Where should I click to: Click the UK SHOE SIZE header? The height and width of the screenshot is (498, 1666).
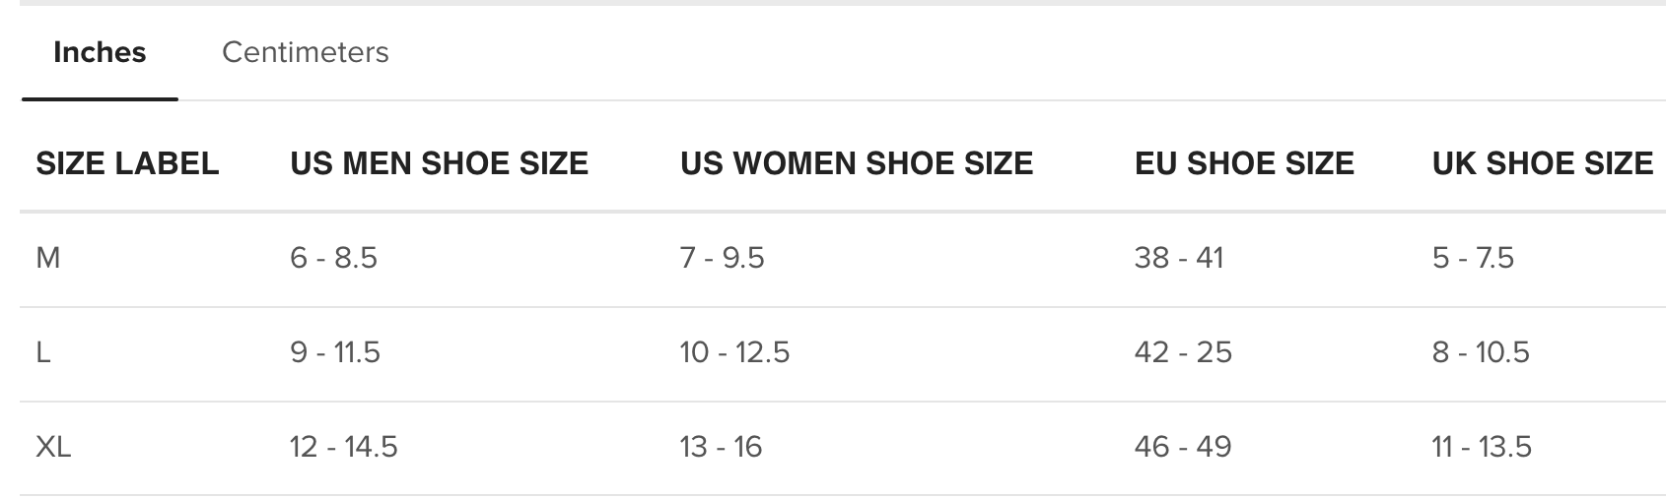click(1542, 163)
